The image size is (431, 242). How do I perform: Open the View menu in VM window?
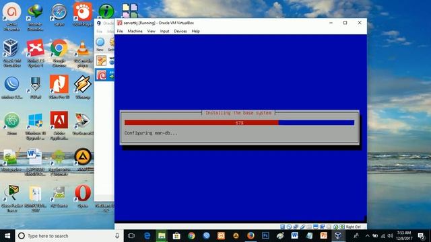click(151, 32)
